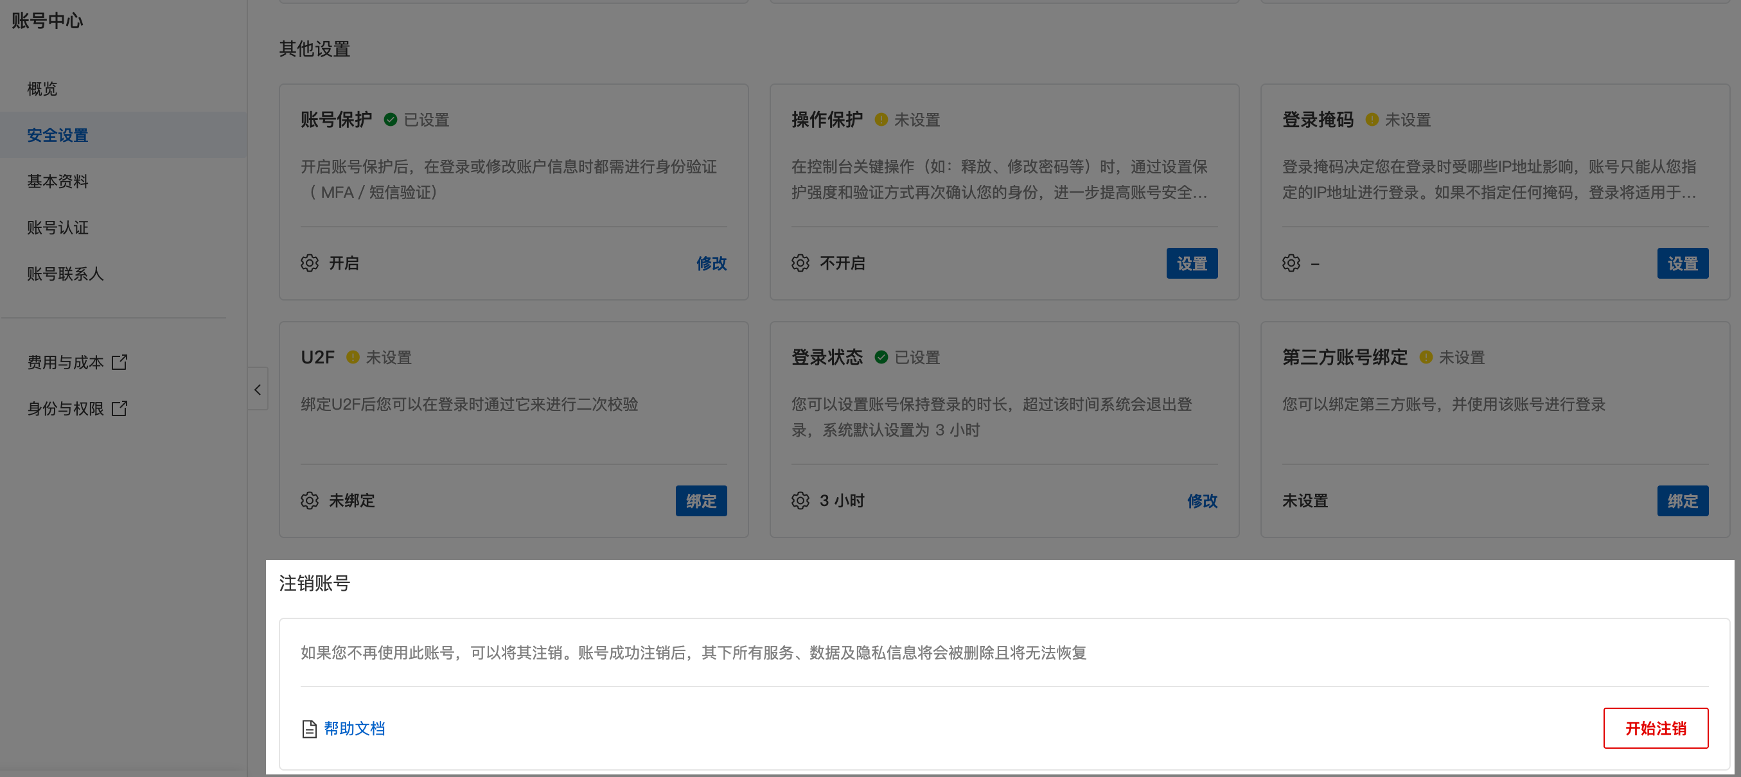The width and height of the screenshot is (1741, 777).
Task: Click 修改 link in 登录状态 card
Action: [1201, 500]
